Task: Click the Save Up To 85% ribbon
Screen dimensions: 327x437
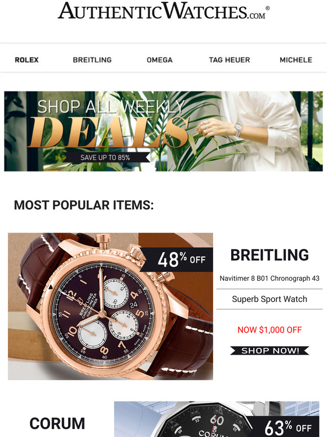Action: (105, 158)
